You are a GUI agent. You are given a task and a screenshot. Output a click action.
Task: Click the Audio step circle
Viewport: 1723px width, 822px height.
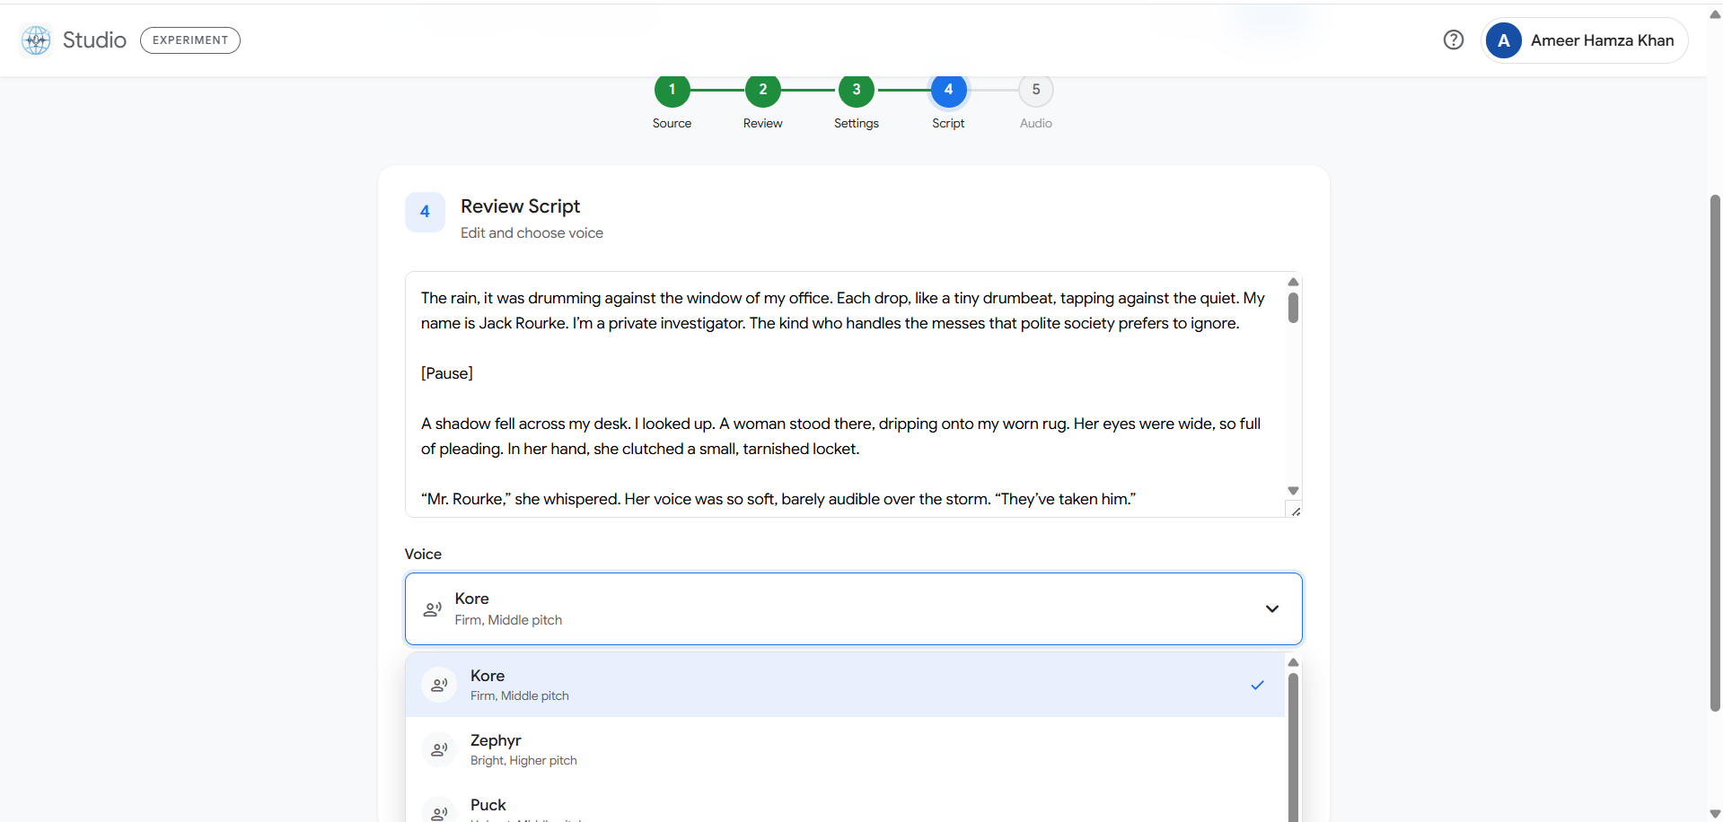1035,90
